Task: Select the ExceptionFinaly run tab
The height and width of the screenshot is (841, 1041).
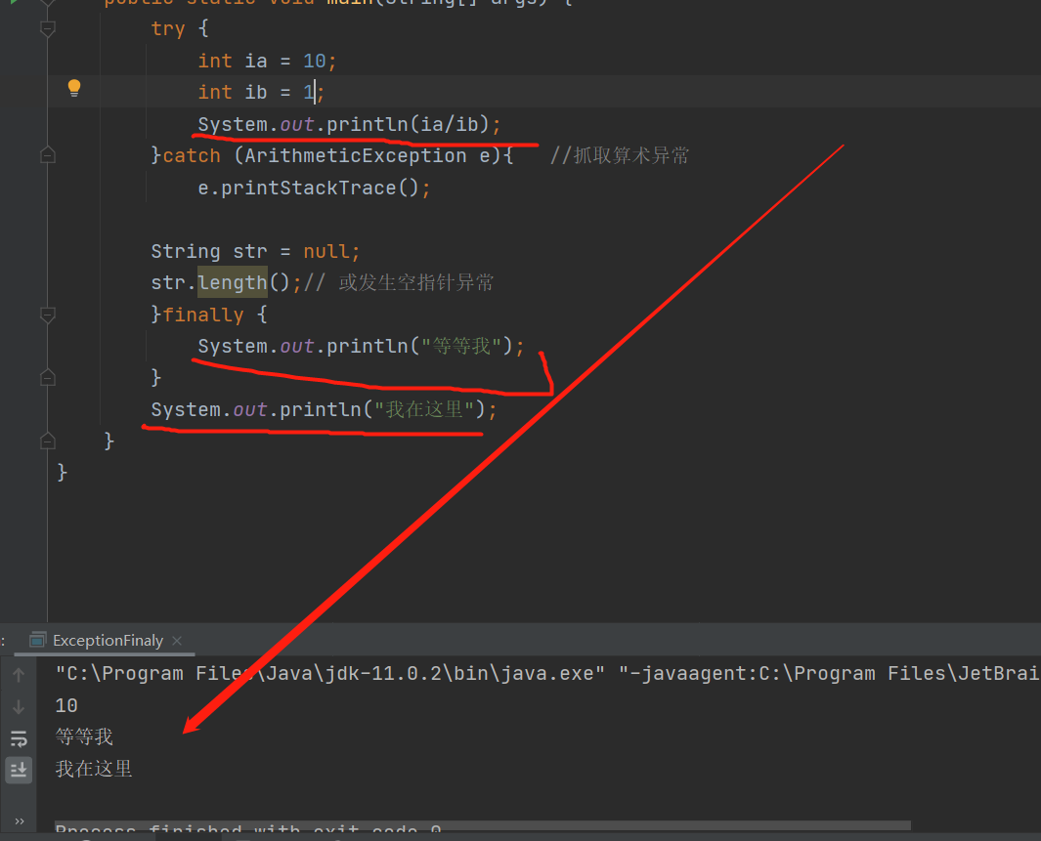Action: coord(108,641)
